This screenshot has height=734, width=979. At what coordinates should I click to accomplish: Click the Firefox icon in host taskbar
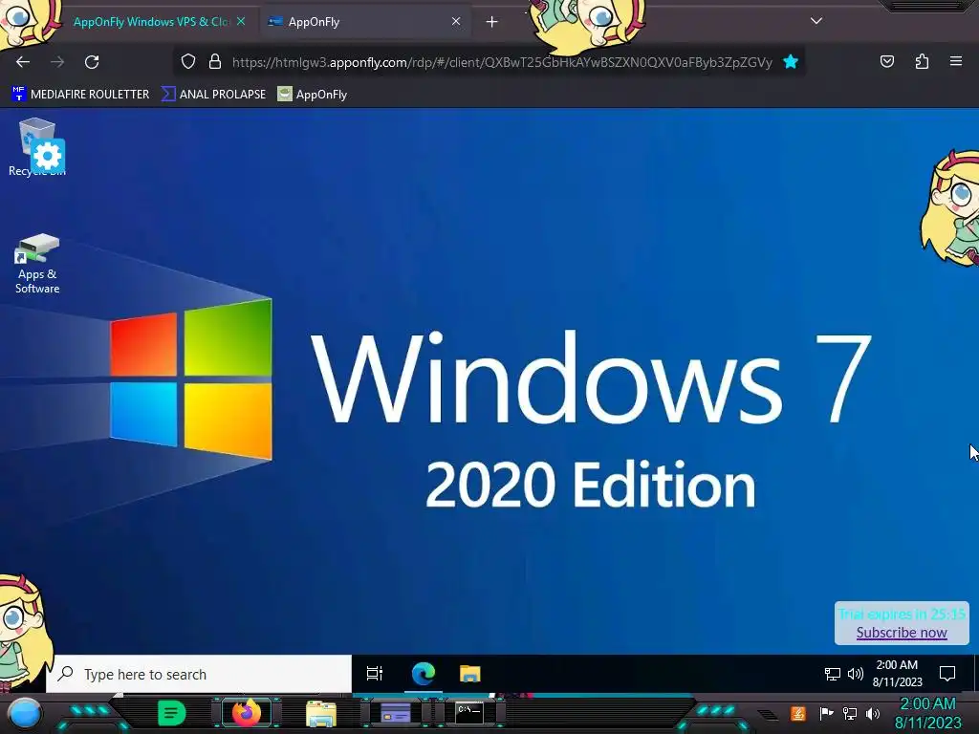click(246, 713)
